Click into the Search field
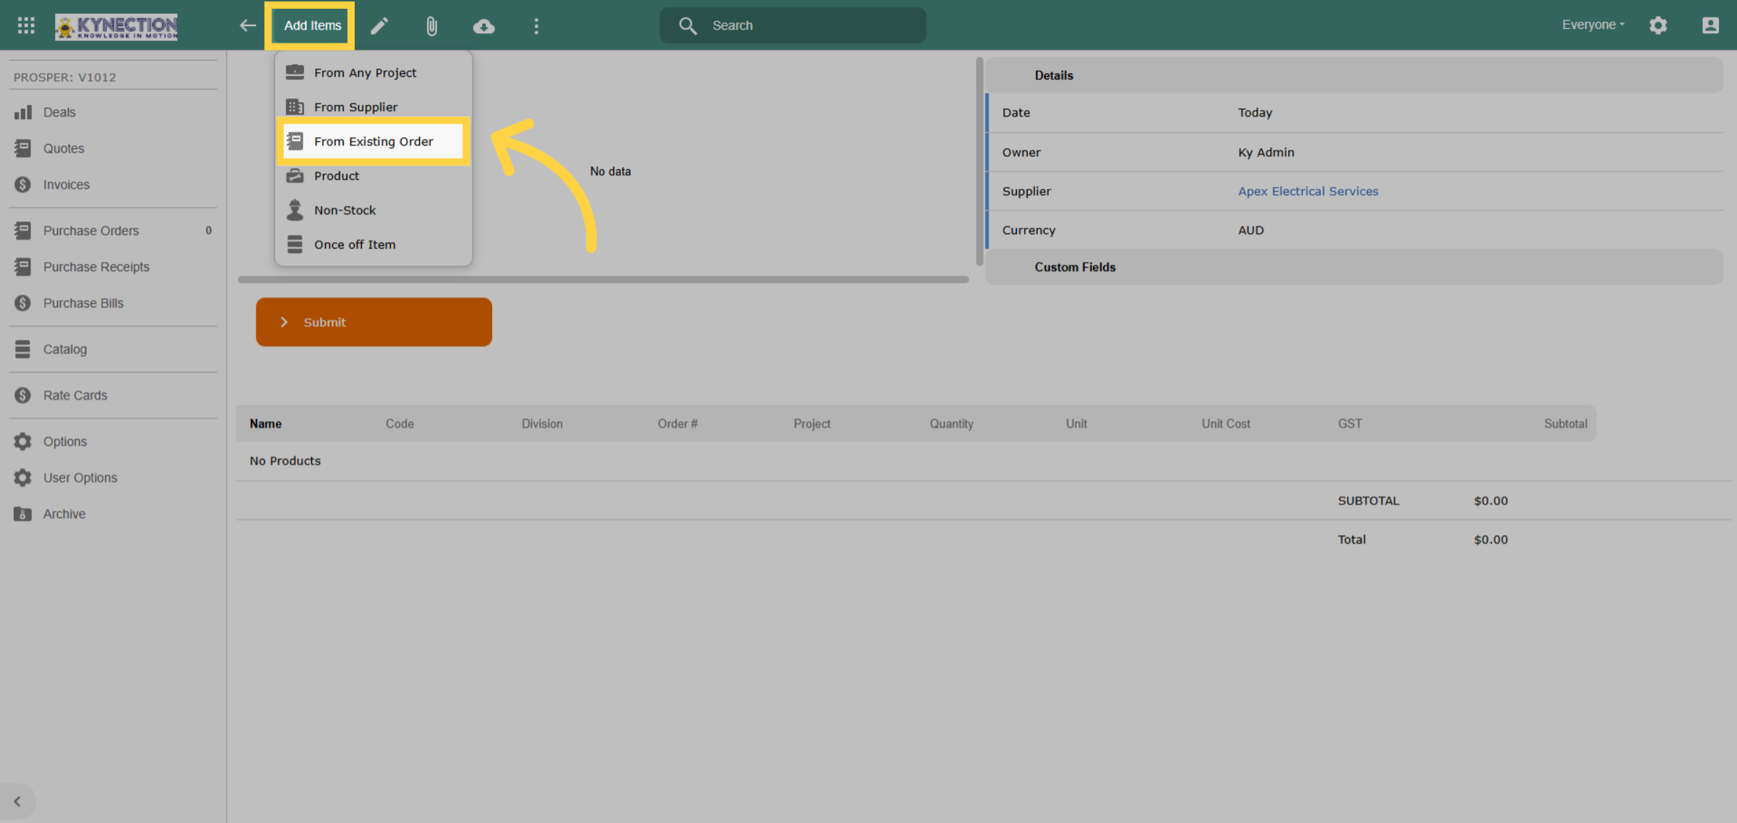1737x823 pixels. click(x=793, y=25)
